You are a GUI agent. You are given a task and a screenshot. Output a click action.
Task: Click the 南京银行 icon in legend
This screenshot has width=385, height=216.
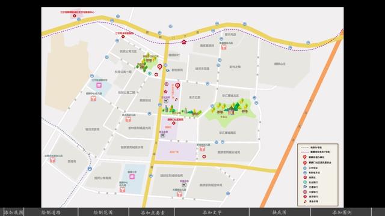tap(305, 196)
